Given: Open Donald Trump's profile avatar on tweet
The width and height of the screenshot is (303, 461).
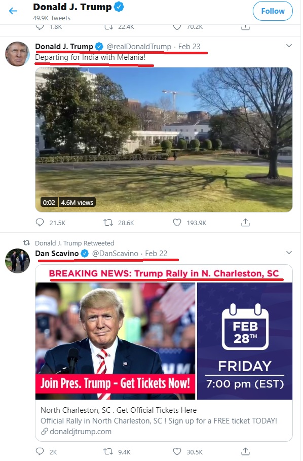Looking at the screenshot, I should pyautogui.click(x=17, y=54).
